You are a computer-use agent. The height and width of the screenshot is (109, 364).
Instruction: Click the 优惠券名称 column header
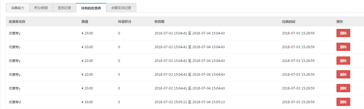[17, 22]
